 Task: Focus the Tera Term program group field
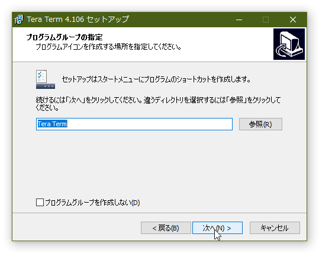(x=134, y=124)
